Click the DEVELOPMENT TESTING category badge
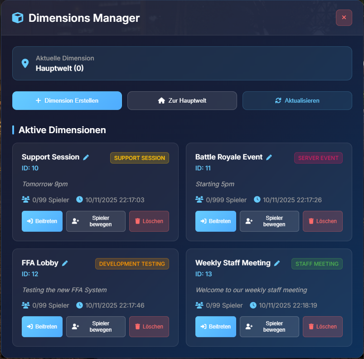Viewport: 364px width, 359px height. click(132, 264)
